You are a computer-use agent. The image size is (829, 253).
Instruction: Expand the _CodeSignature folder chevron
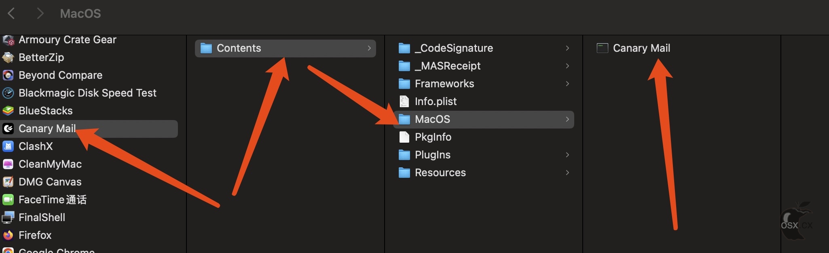[x=567, y=48]
